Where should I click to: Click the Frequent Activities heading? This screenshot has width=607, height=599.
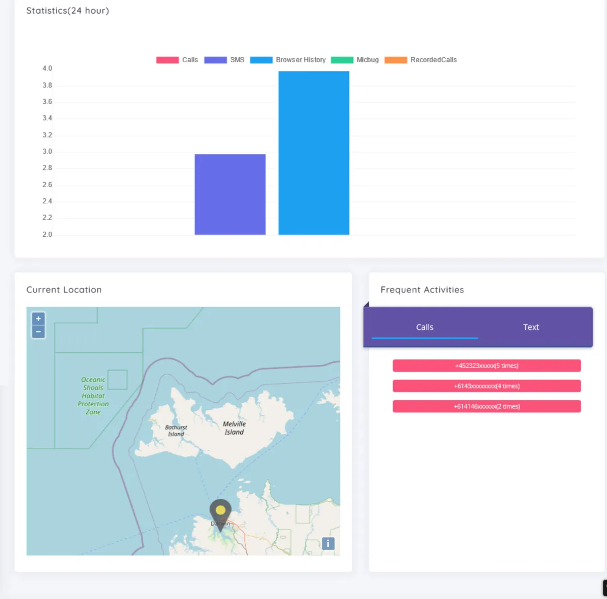pos(422,290)
